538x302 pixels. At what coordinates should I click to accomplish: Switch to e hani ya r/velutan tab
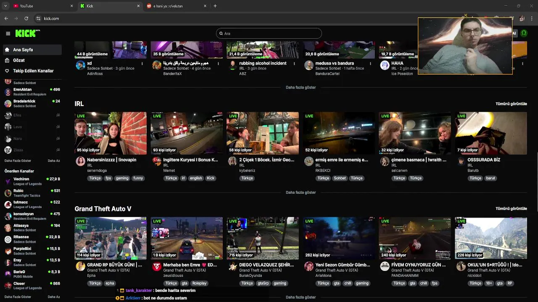point(177,6)
